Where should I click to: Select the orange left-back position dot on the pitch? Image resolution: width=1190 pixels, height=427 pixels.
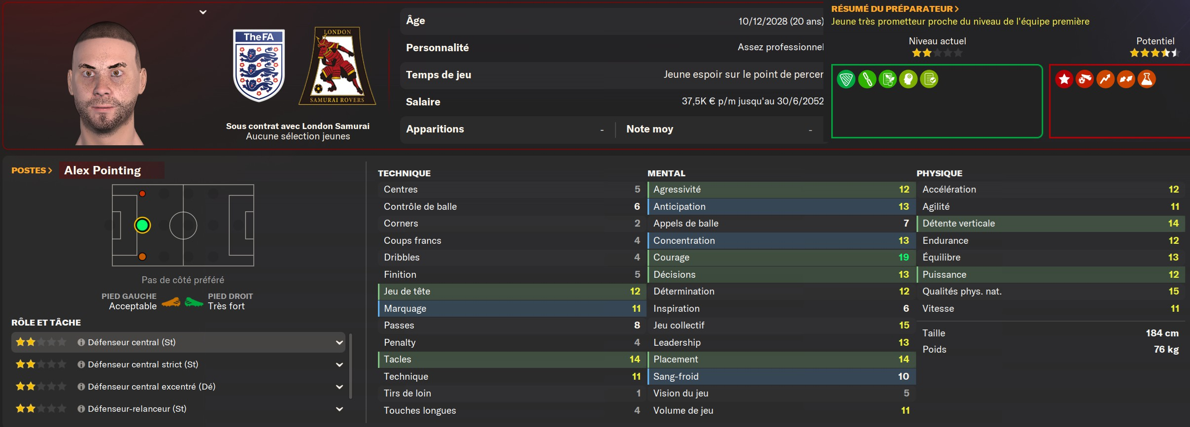click(142, 257)
